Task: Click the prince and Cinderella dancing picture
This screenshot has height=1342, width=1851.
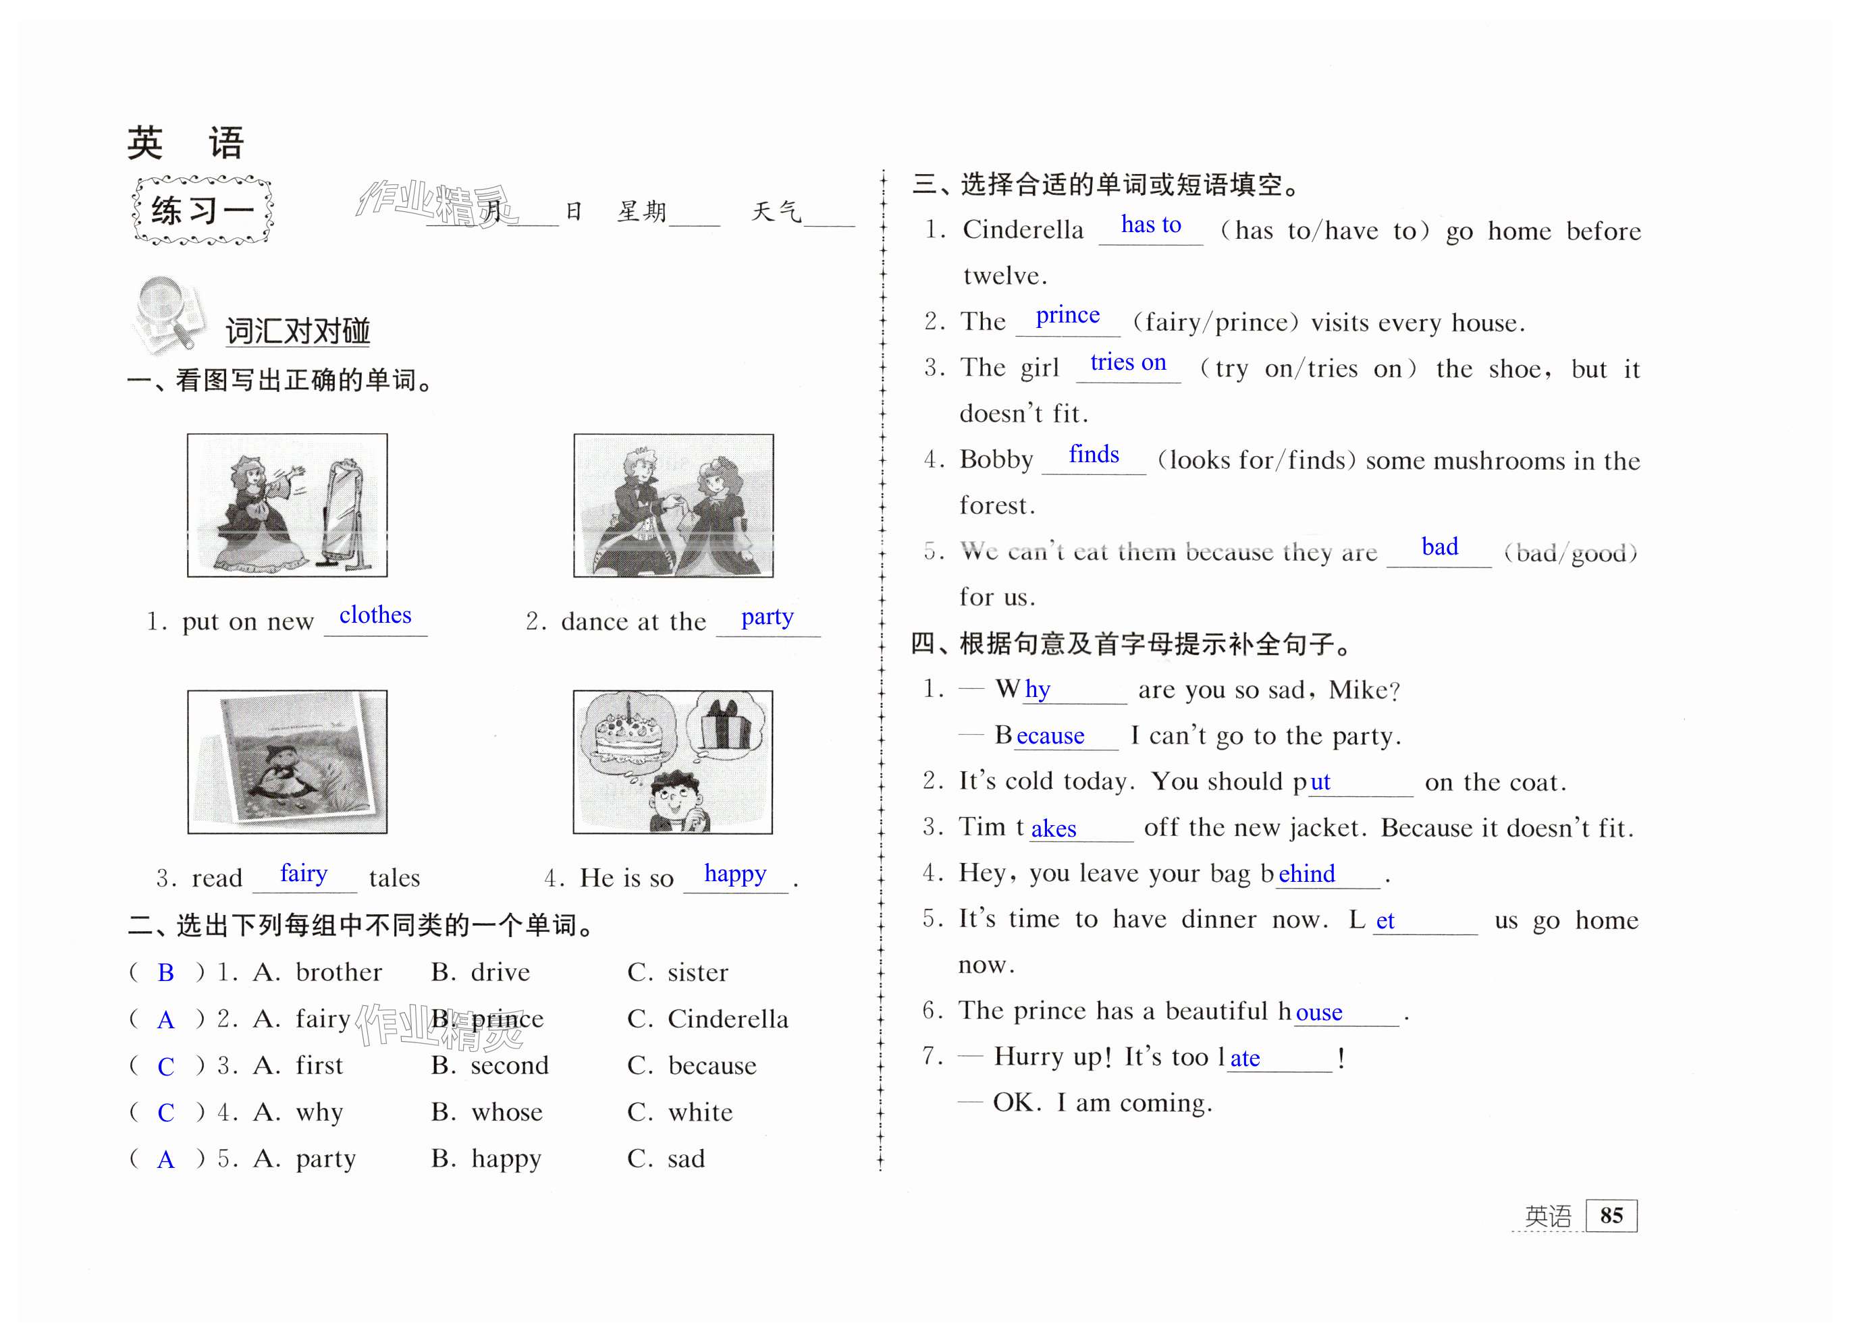Action: [673, 505]
